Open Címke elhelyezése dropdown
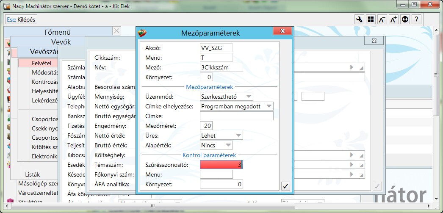The width and height of the screenshot is (443, 213). point(236,106)
